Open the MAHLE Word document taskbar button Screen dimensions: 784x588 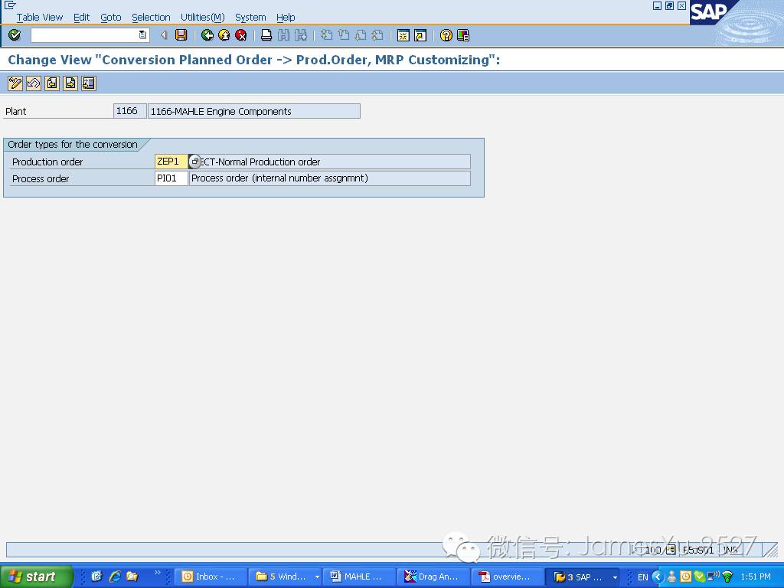[x=359, y=577]
